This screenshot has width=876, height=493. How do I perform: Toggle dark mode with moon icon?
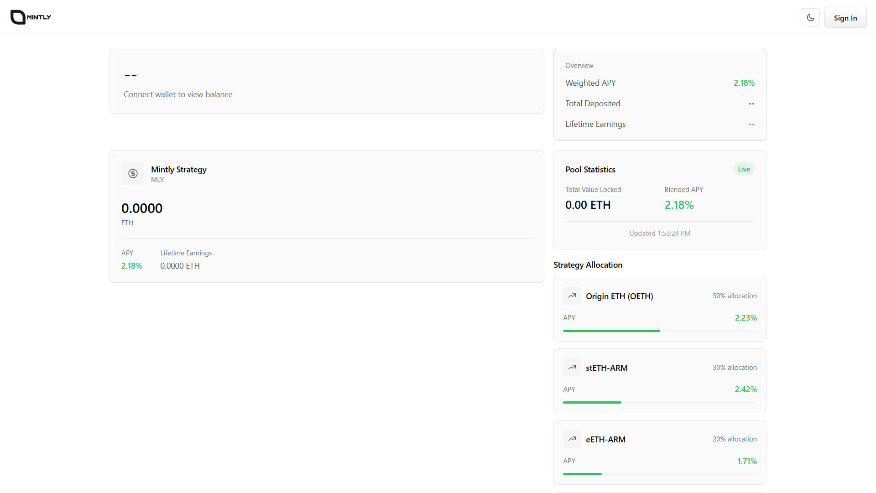810,18
